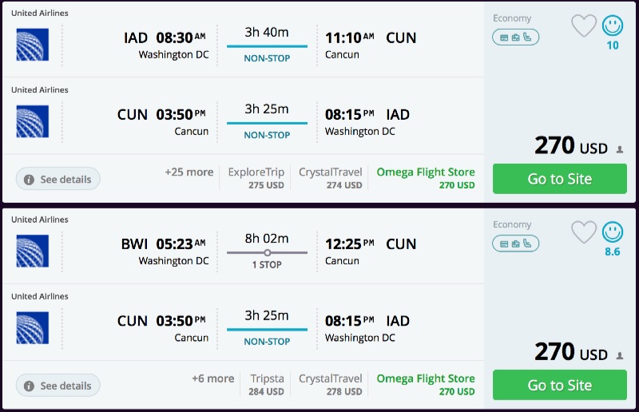The image size is (639, 412).
Task: Choose the CrystalTravel 274 USD offer
Action: tap(330, 178)
